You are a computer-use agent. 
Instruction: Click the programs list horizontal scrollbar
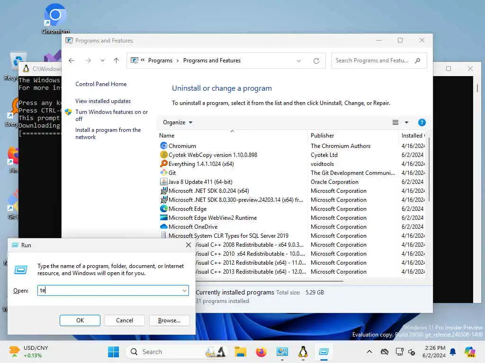click(x=269, y=281)
